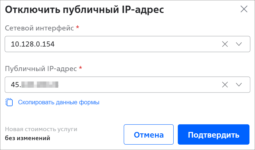Screen dimensions: 255x150
Task: Focus the Публичный IP-адрес combo box
Action: click(x=127, y=85)
